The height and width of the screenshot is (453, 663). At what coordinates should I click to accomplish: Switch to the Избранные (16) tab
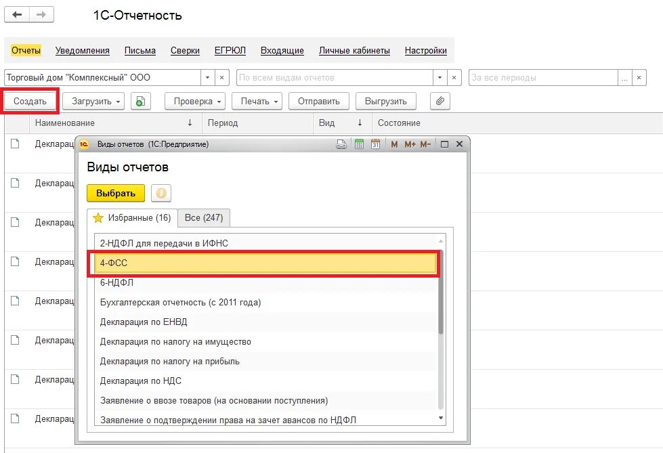click(132, 218)
